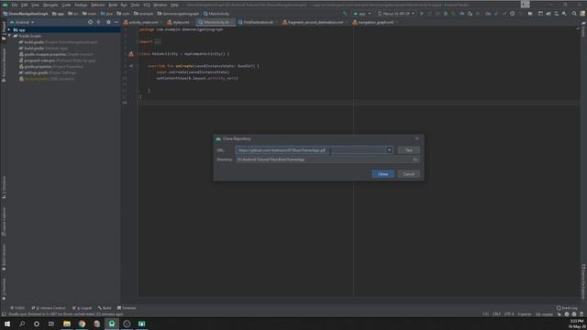Screen dimensions: 587x330
Task: Open the Code menu
Action: [66, 5]
